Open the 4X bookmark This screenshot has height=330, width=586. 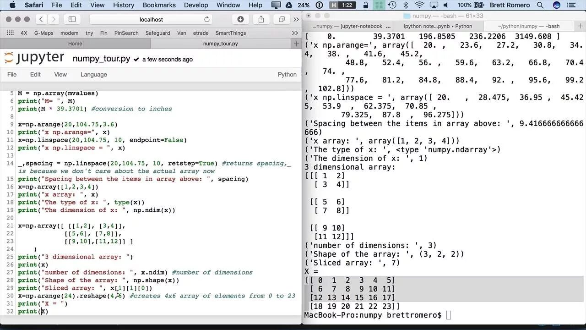tap(24, 33)
